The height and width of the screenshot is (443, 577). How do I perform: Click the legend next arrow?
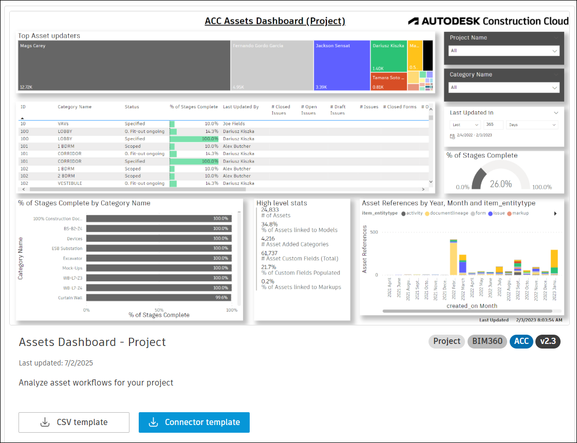coord(555,214)
